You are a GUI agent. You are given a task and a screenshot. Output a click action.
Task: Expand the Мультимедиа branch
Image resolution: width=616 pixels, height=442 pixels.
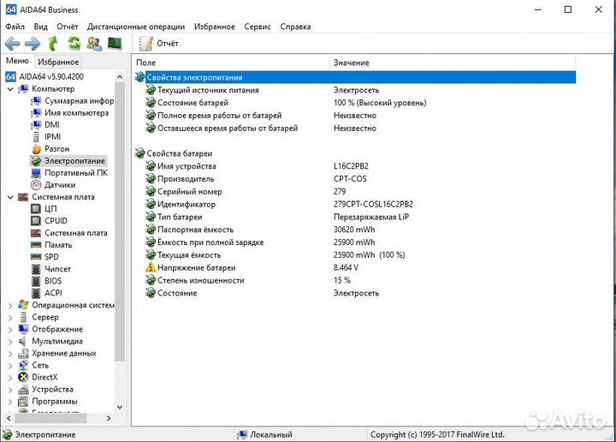(10, 342)
